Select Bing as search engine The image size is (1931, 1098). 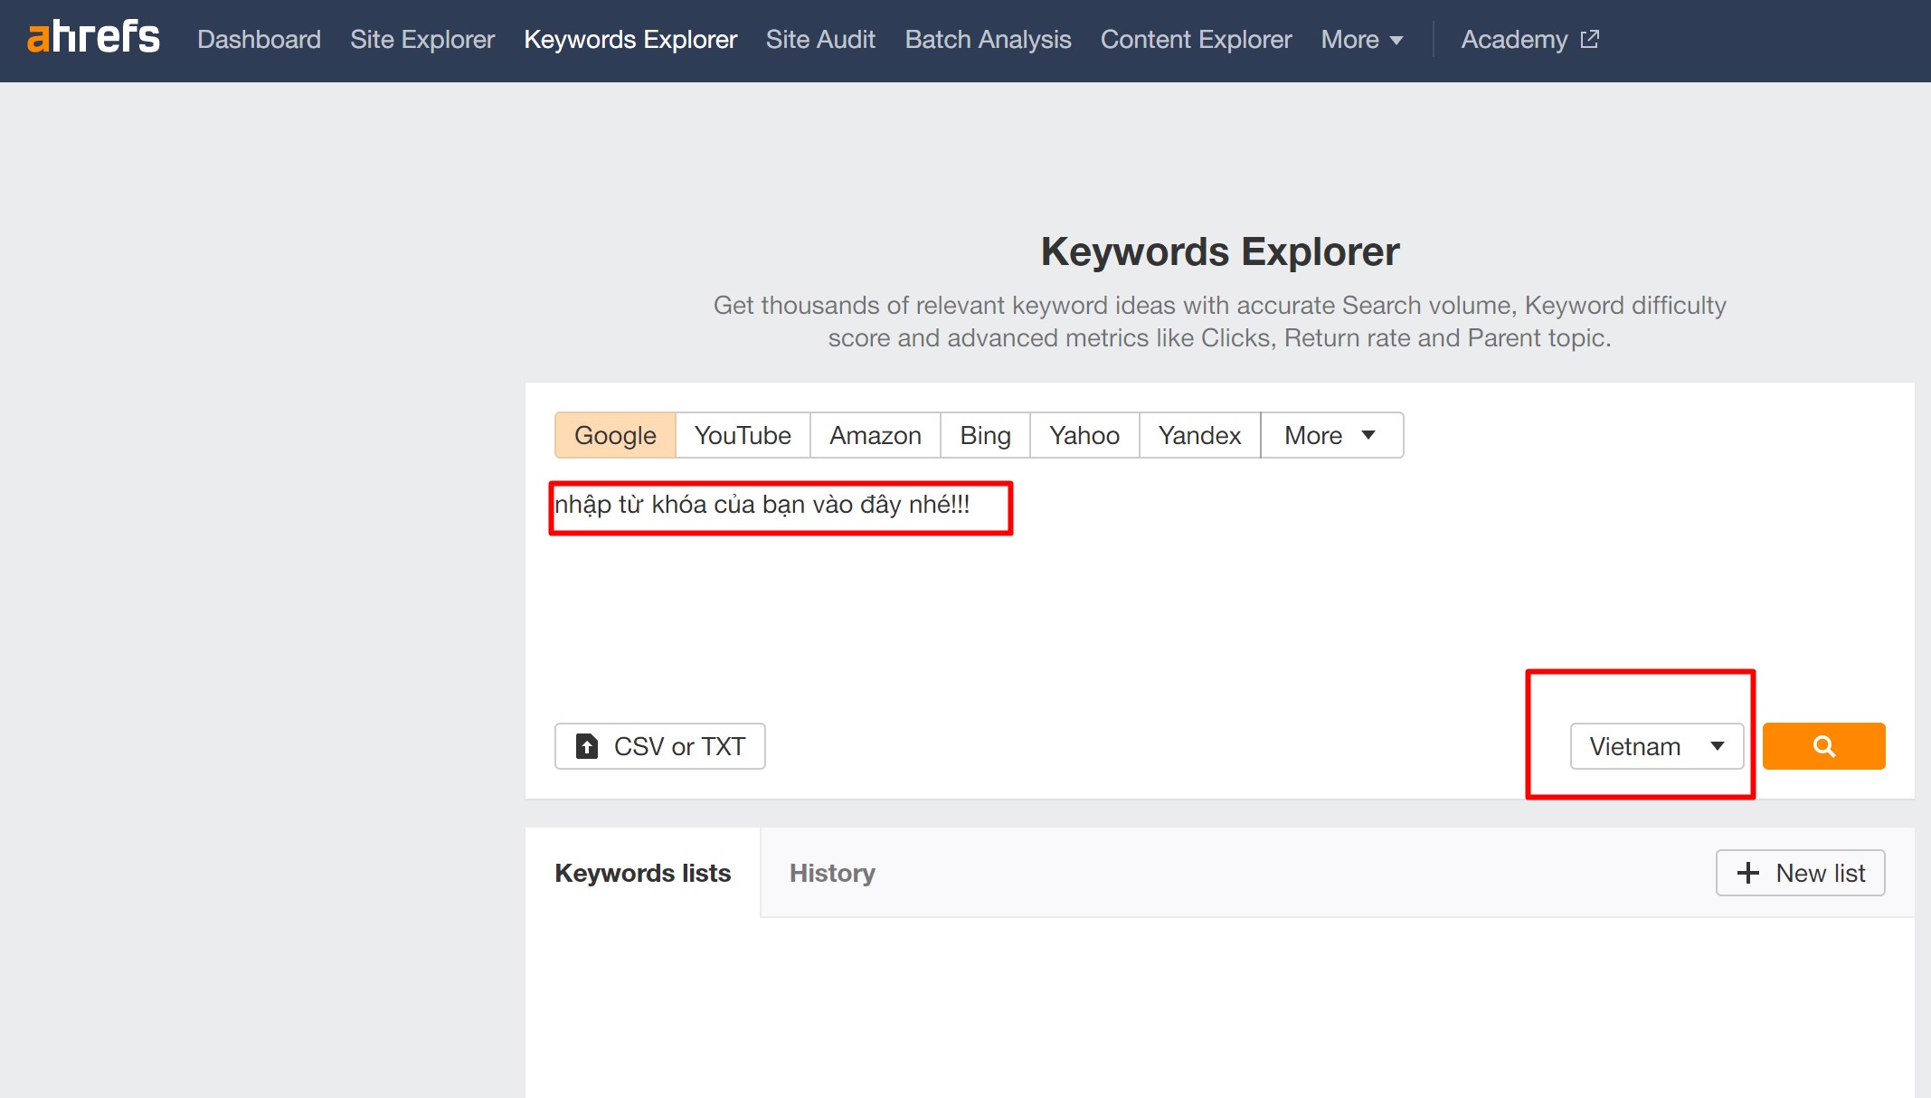[985, 435]
